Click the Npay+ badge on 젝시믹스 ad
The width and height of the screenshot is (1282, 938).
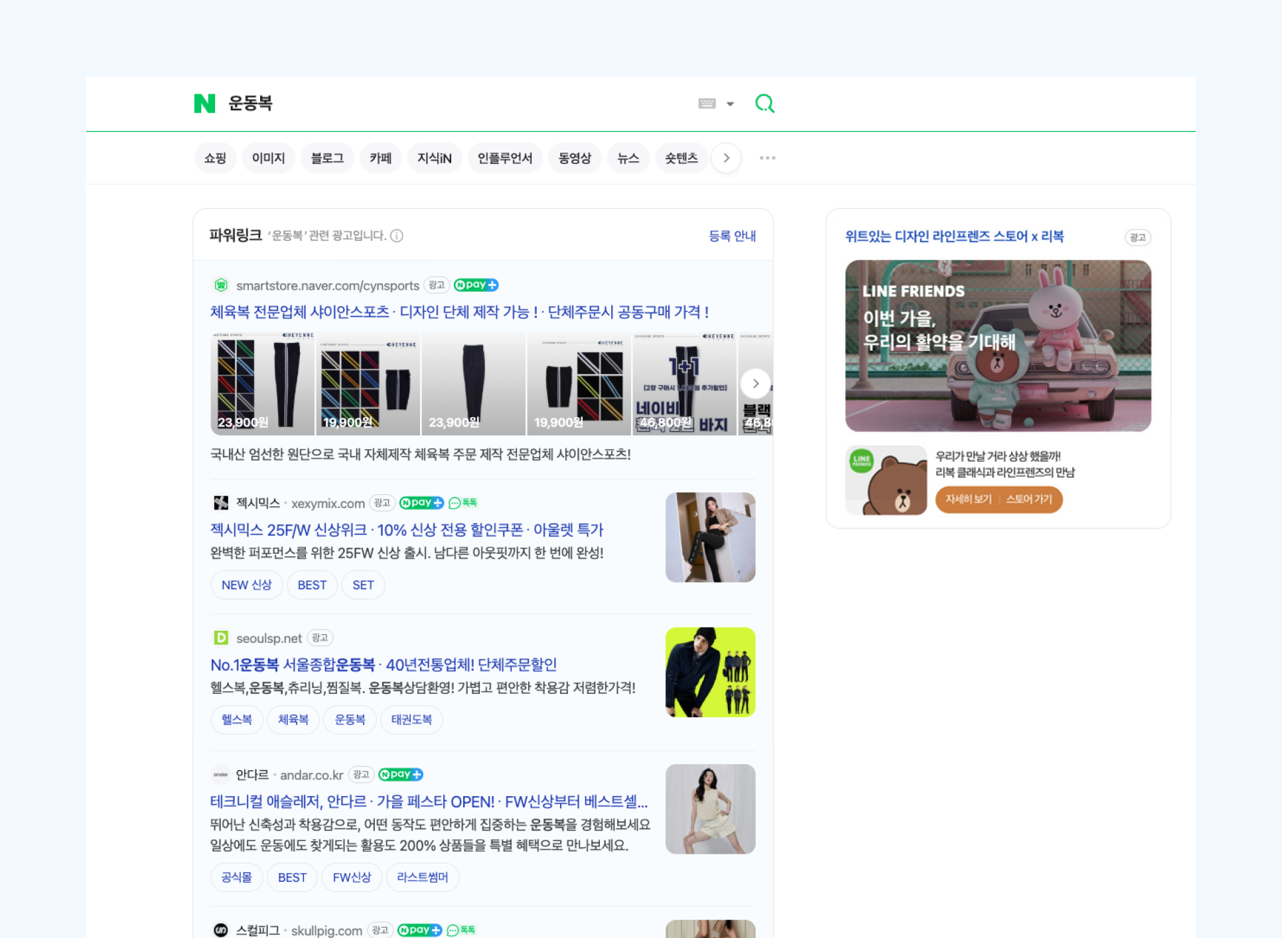(421, 503)
